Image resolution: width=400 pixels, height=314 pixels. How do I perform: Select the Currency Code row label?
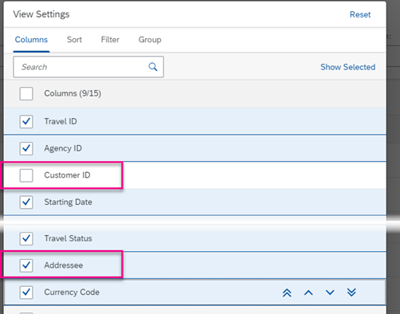(72, 292)
